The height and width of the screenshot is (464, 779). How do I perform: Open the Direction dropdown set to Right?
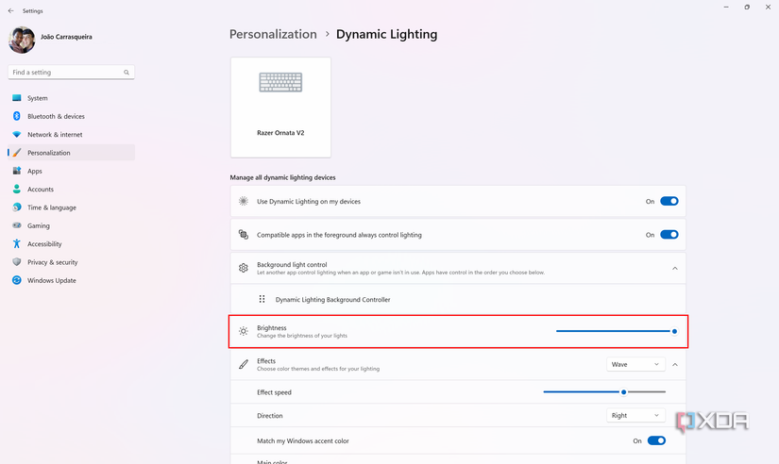(x=635, y=416)
